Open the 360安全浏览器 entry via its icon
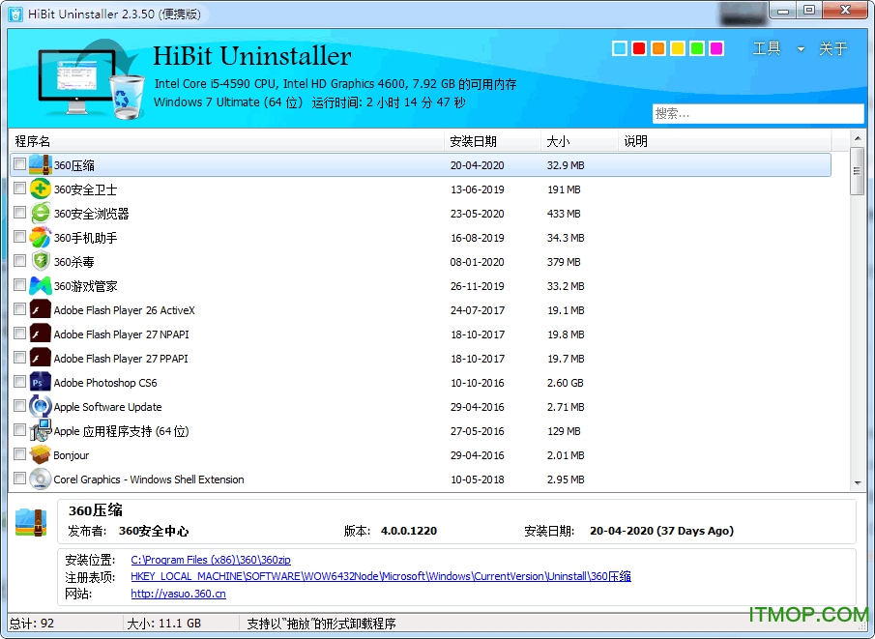Screen dimensions: 875x639 tap(43, 213)
